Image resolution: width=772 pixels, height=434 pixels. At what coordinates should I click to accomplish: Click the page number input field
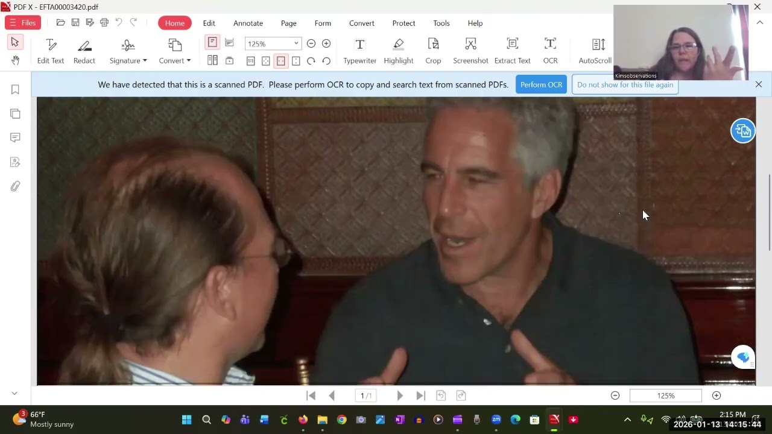[365, 395]
